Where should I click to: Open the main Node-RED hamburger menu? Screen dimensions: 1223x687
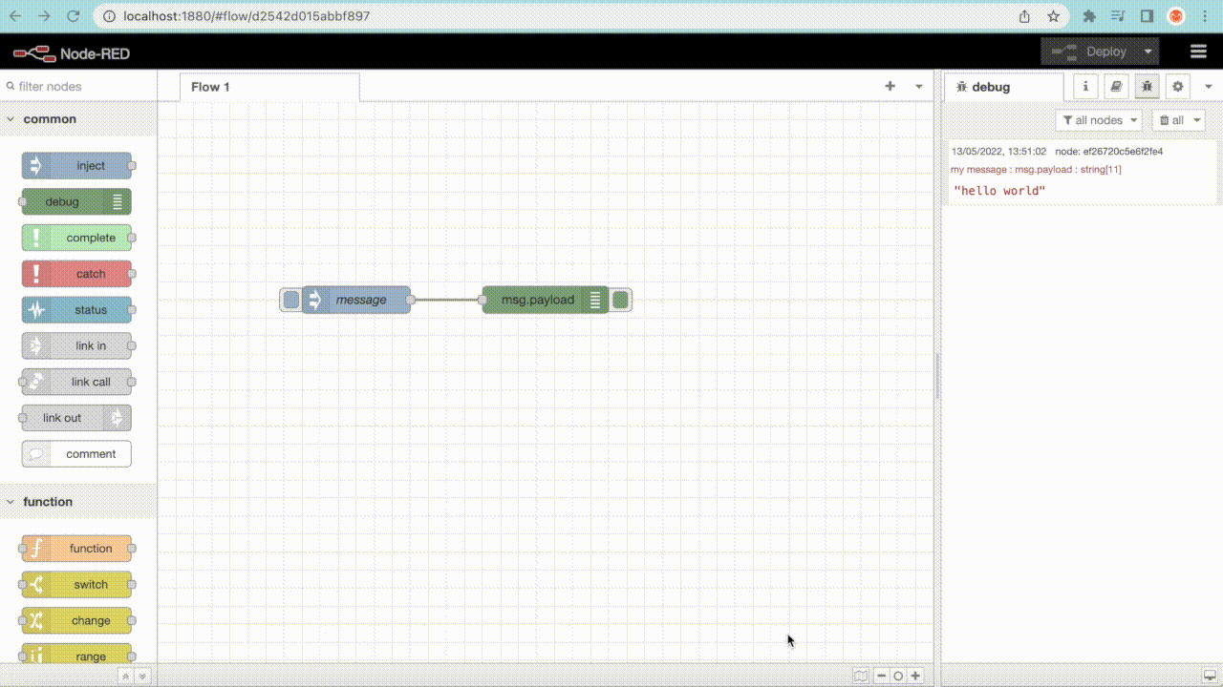pyautogui.click(x=1198, y=51)
